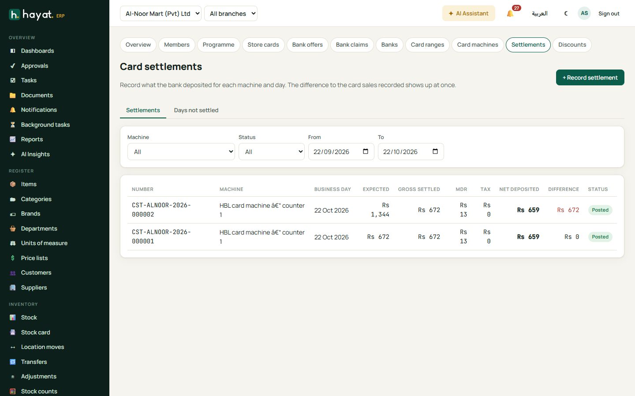Open the Bank claims tab

click(352, 45)
